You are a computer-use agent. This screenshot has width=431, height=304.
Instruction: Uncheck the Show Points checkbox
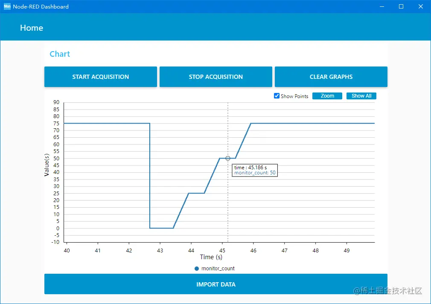(x=277, y=96)
